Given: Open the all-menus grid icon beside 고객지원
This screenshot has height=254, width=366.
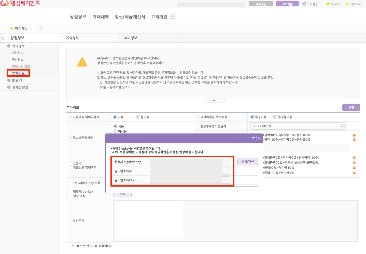Looking at the screenshot, I should (173, 17).
